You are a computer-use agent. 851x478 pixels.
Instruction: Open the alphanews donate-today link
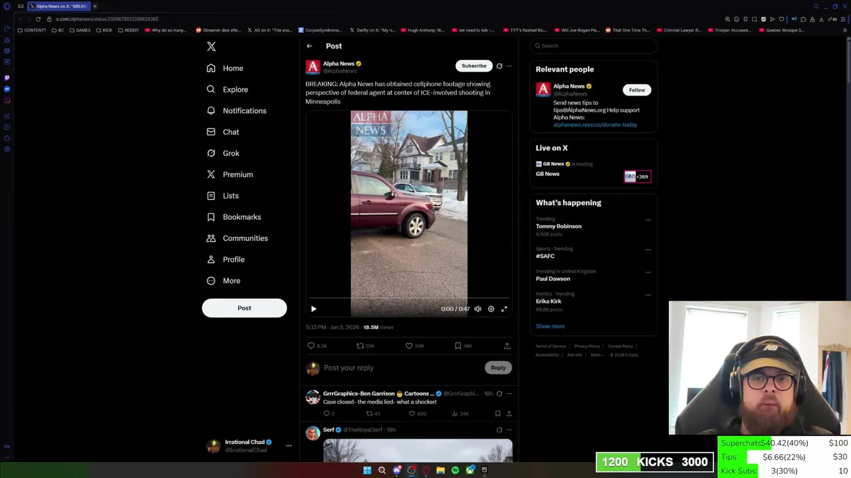[595, 125]
